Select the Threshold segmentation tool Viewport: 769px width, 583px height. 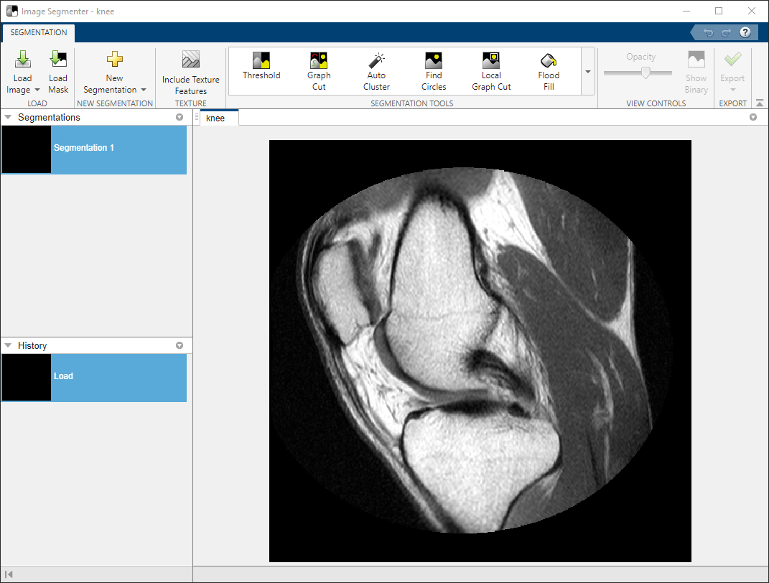[261, 67]
